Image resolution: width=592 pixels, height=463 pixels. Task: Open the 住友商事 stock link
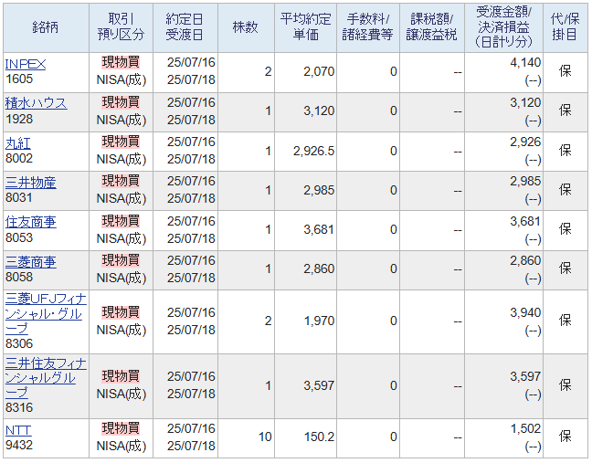30,223
